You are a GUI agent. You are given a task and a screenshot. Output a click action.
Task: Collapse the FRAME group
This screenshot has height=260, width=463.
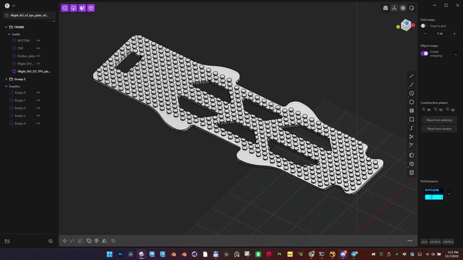coord(6,27)
